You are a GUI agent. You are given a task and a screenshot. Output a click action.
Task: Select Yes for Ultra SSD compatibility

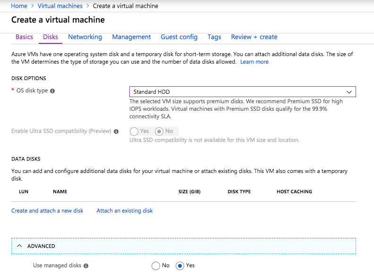click(134, 132)
